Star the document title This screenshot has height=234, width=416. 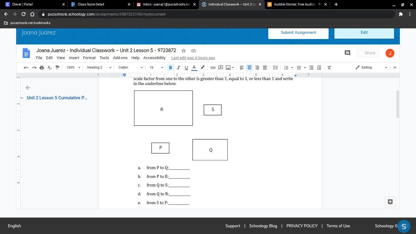tap(184, 51)
